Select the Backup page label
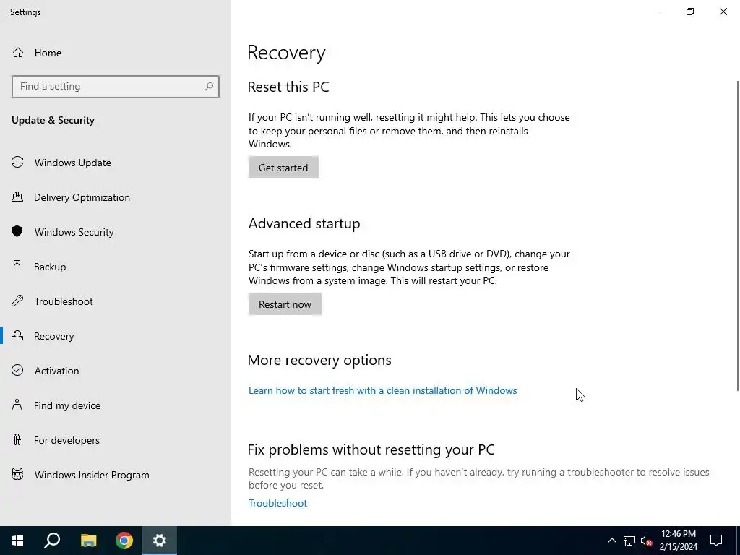740x555 pixels. click(x=50, y=267)
